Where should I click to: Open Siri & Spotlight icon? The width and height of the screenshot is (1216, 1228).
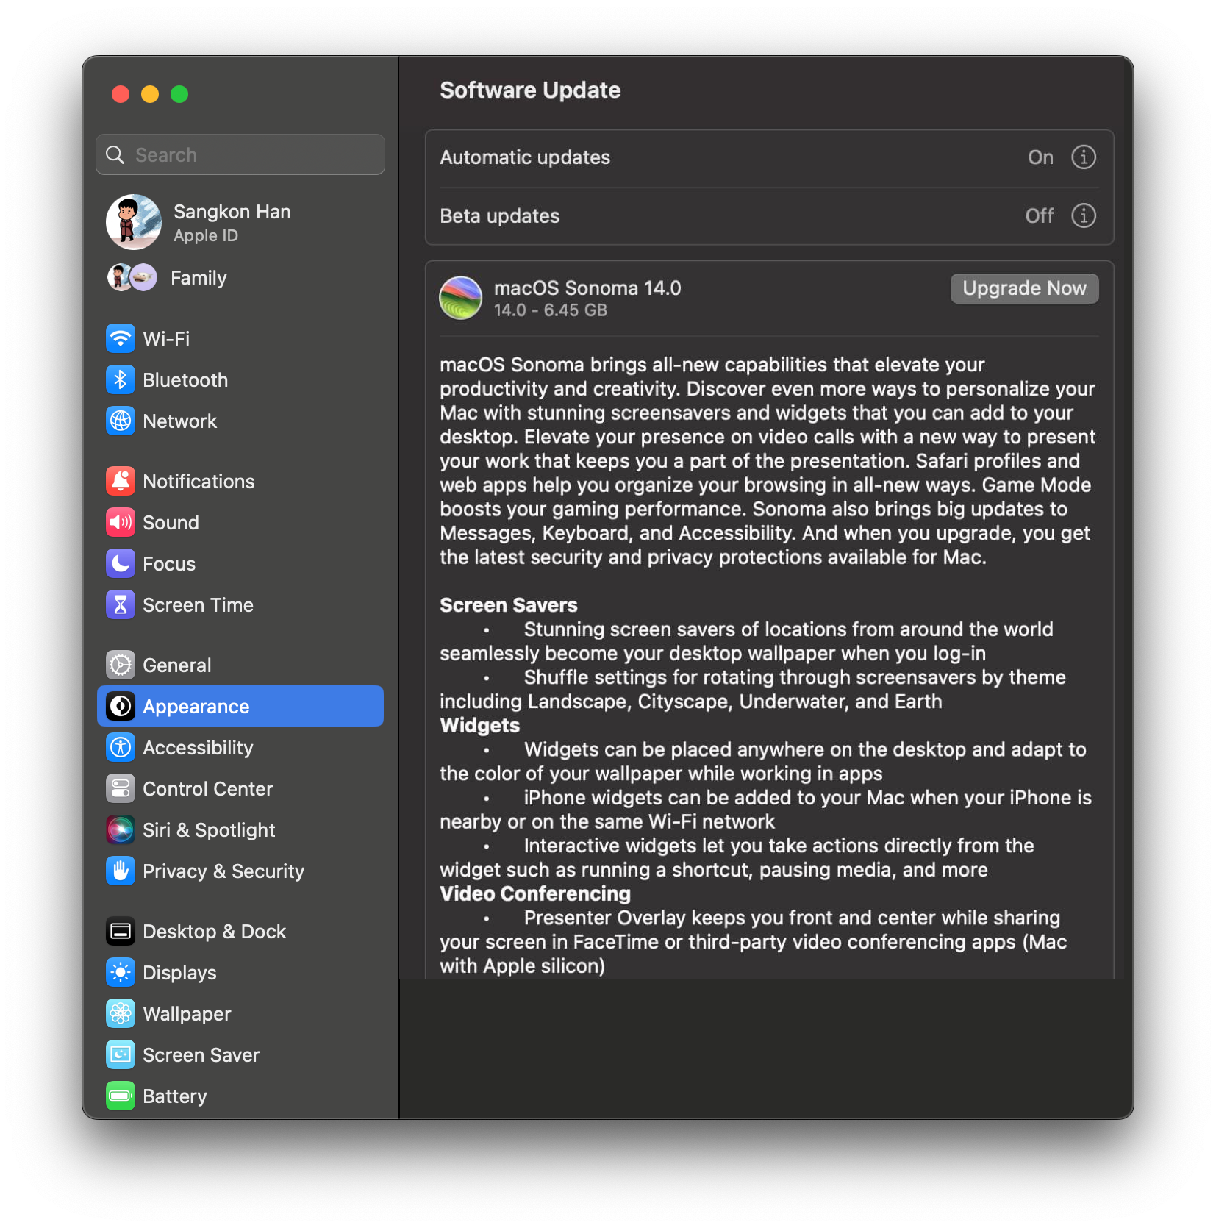121,829
